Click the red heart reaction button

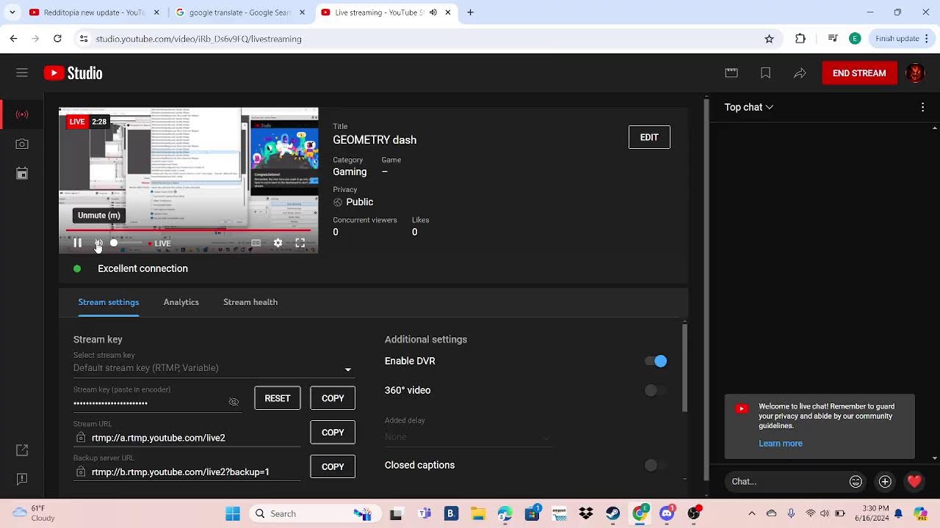pos(914,482)
